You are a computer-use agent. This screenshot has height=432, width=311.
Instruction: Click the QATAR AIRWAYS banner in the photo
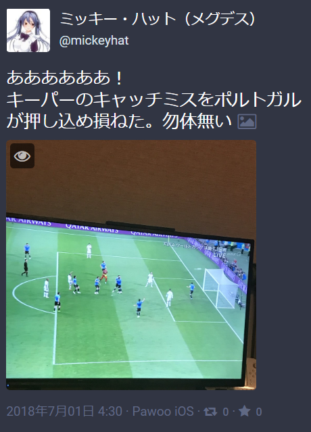tap(92, 228)
